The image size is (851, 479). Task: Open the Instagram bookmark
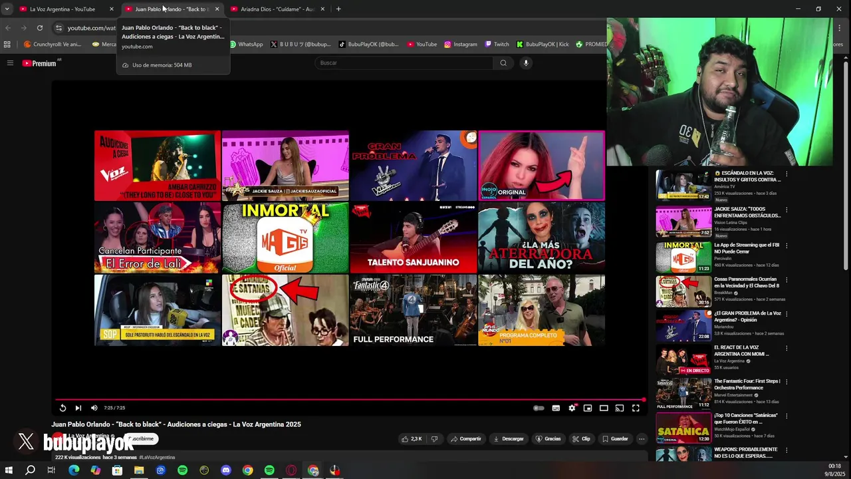click(460, 45)
